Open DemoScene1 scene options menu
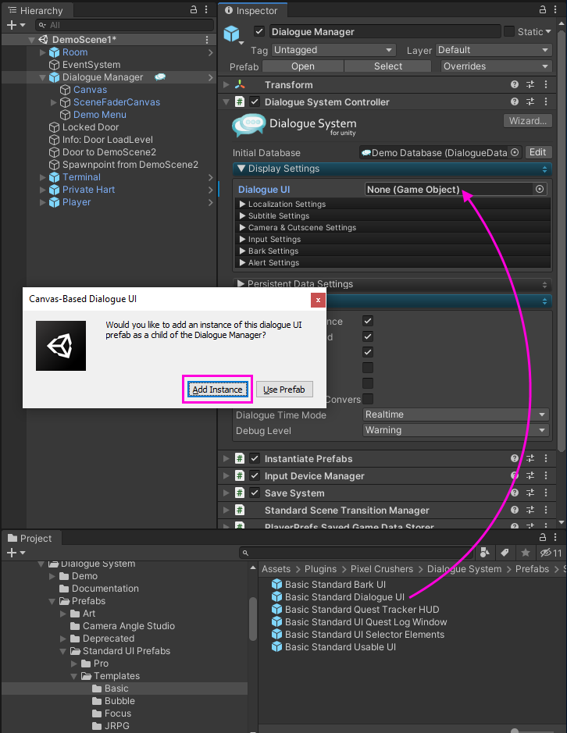Viewport: 567px width, 733px height. (x=207, y=40)
